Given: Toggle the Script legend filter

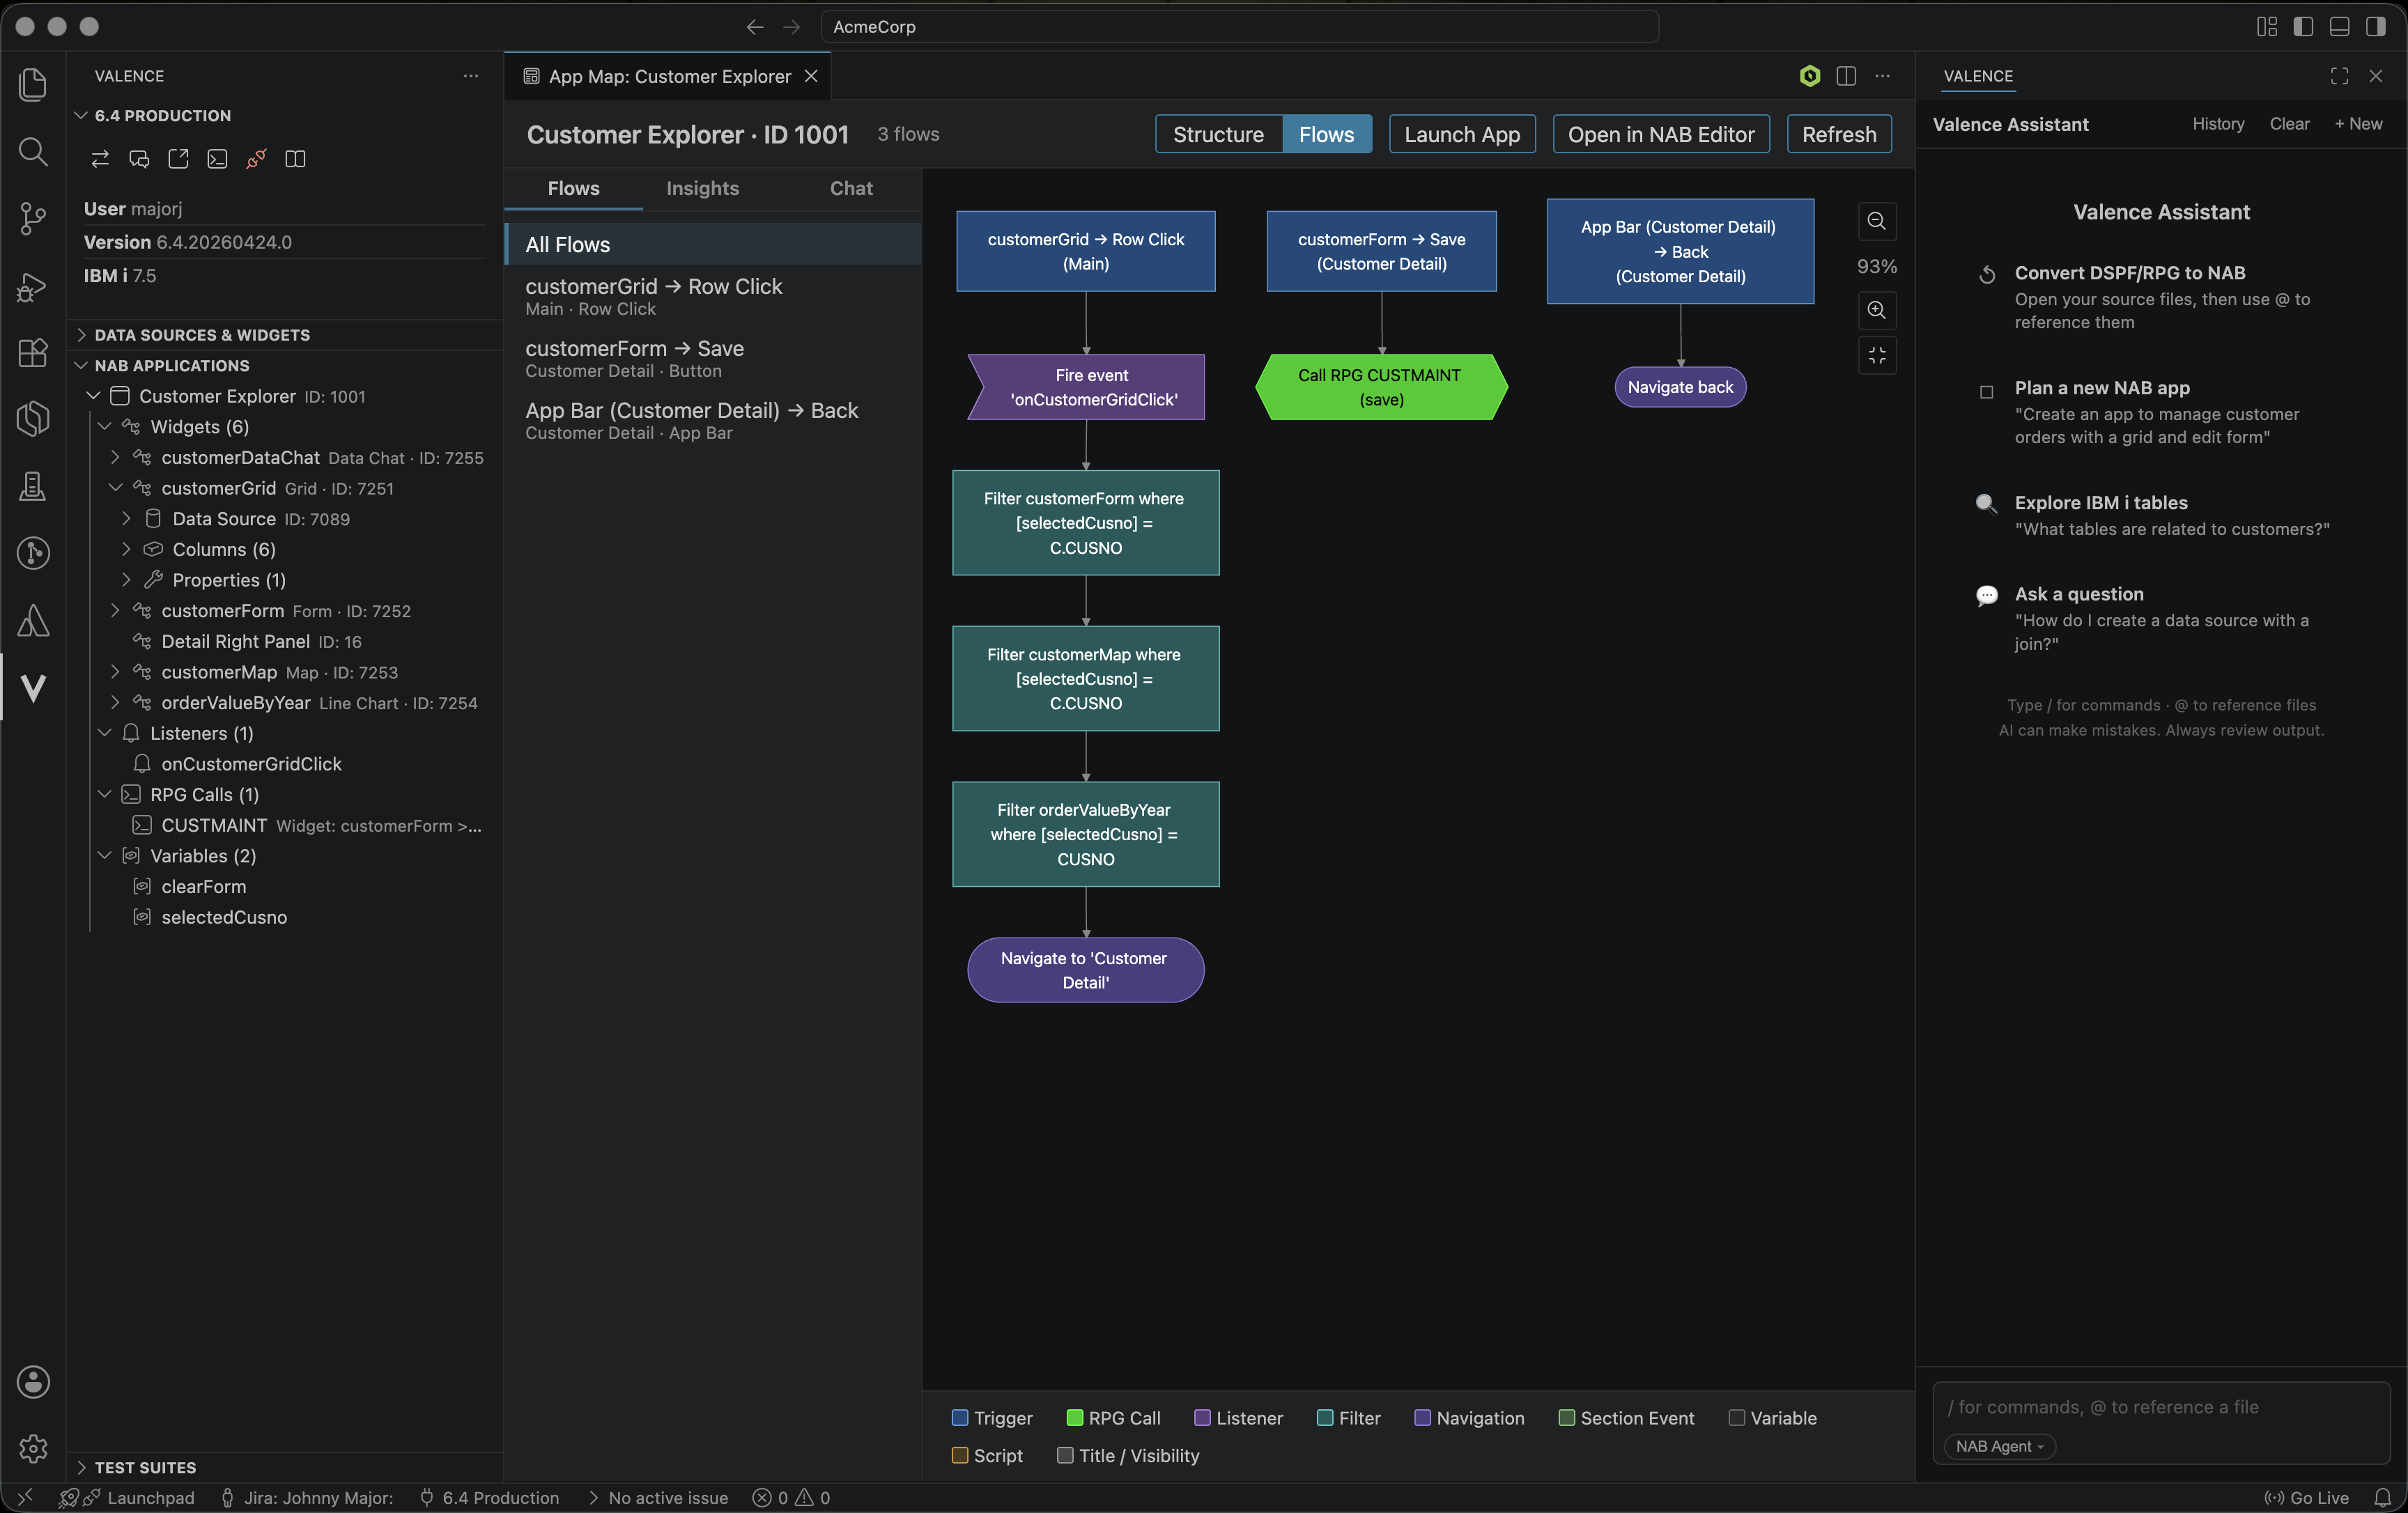Looking at the screenshot, I should [987, 1455].
